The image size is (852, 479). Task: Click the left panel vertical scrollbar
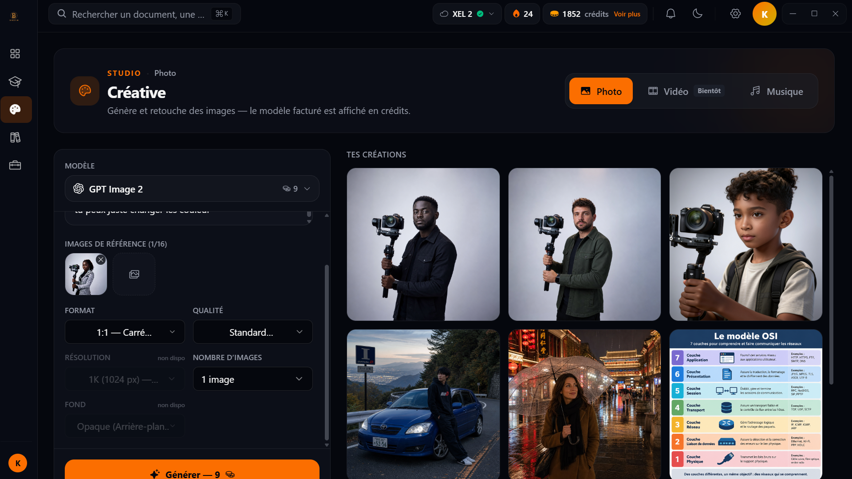point(327,353)
